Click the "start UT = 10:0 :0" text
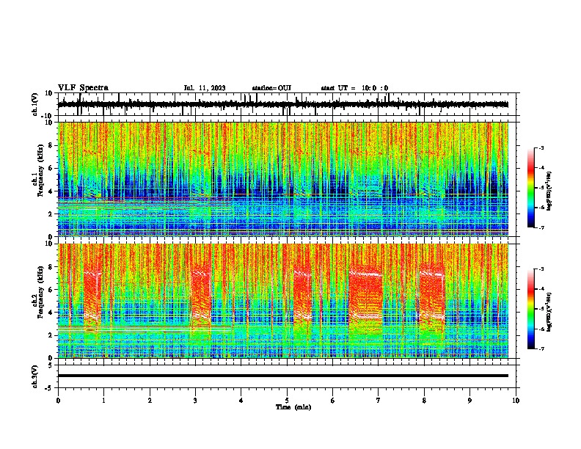 pyautogui.click(x=354, y=88)
